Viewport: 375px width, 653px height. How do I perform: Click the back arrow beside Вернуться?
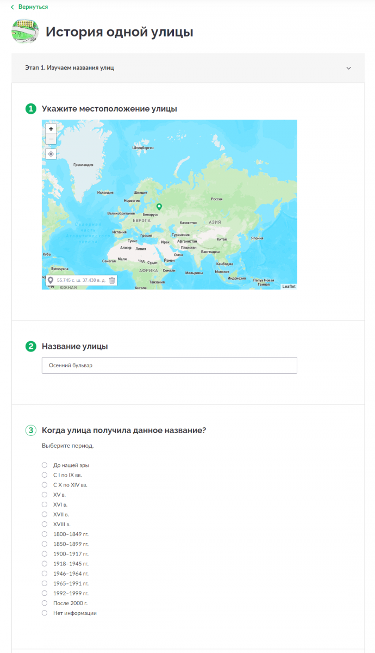[12, 7]
